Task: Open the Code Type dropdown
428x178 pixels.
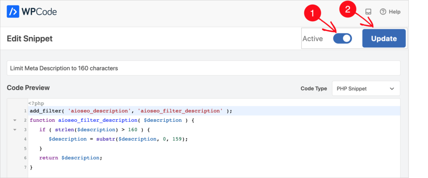Action: coord(366,88)
